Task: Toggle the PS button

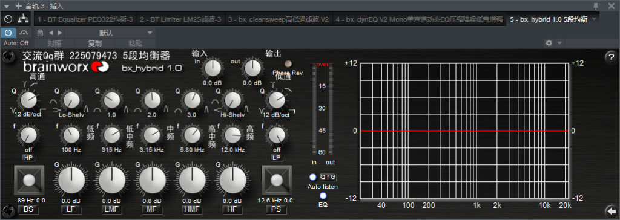Action: pos(276,209)
